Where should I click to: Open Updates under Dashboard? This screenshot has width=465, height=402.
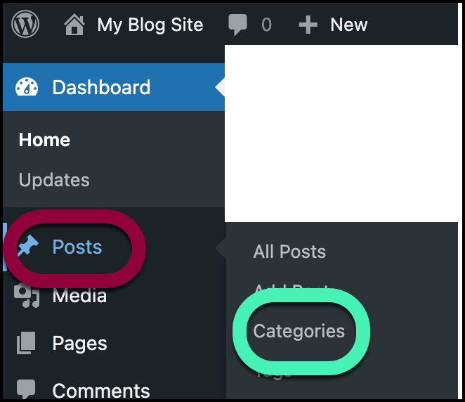click(x=54, y=180)
